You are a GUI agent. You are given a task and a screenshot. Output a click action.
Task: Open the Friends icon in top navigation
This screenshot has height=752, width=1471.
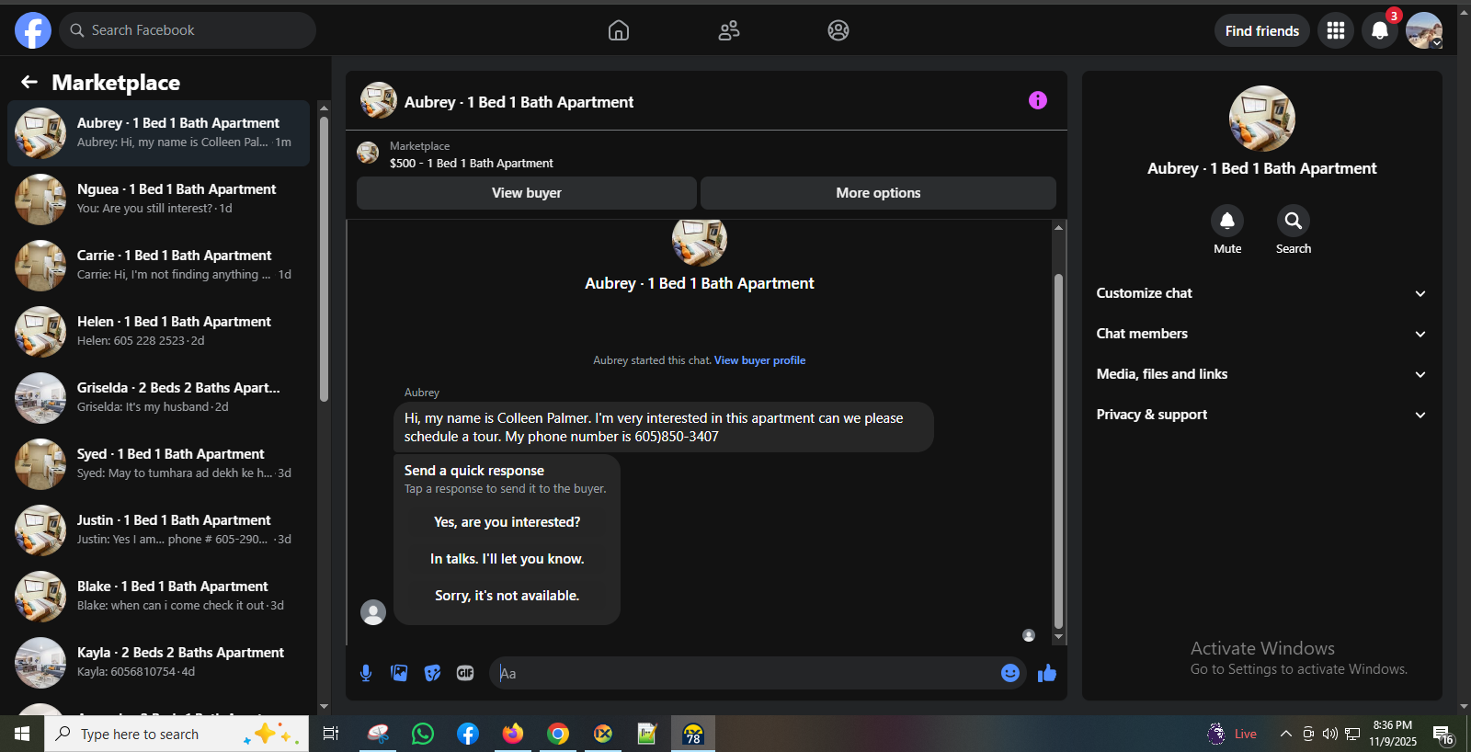(x=729, y=30)
